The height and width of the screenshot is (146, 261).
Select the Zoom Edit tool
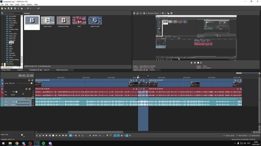[82, 135]
